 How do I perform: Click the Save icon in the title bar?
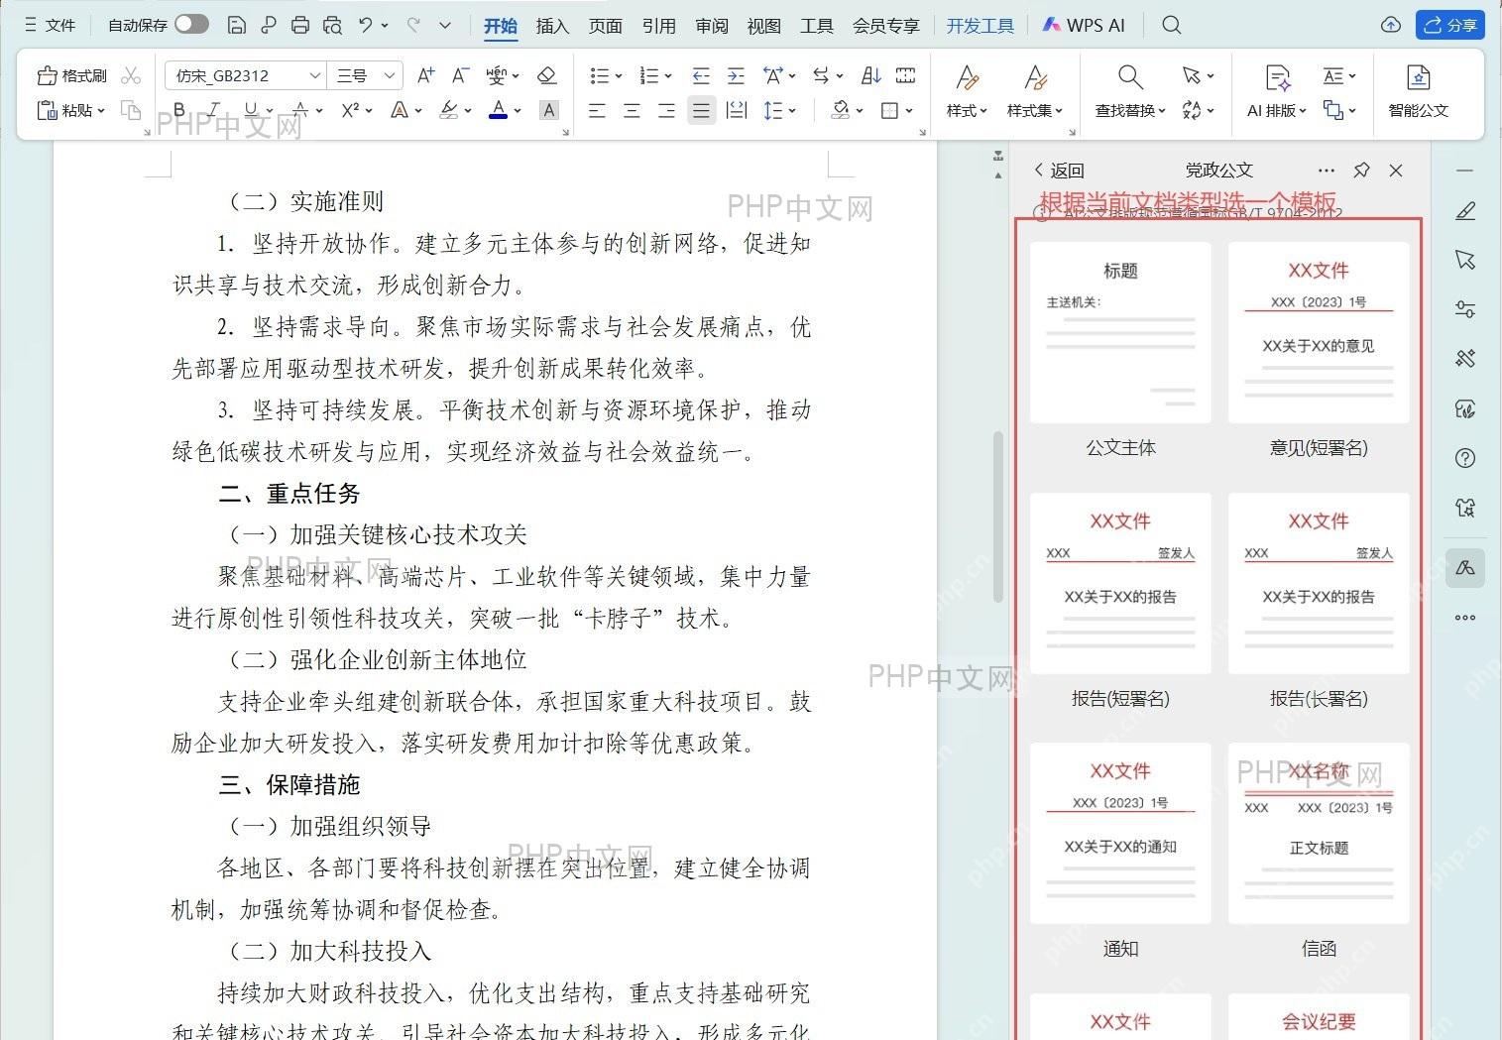(x=236, y=25)
